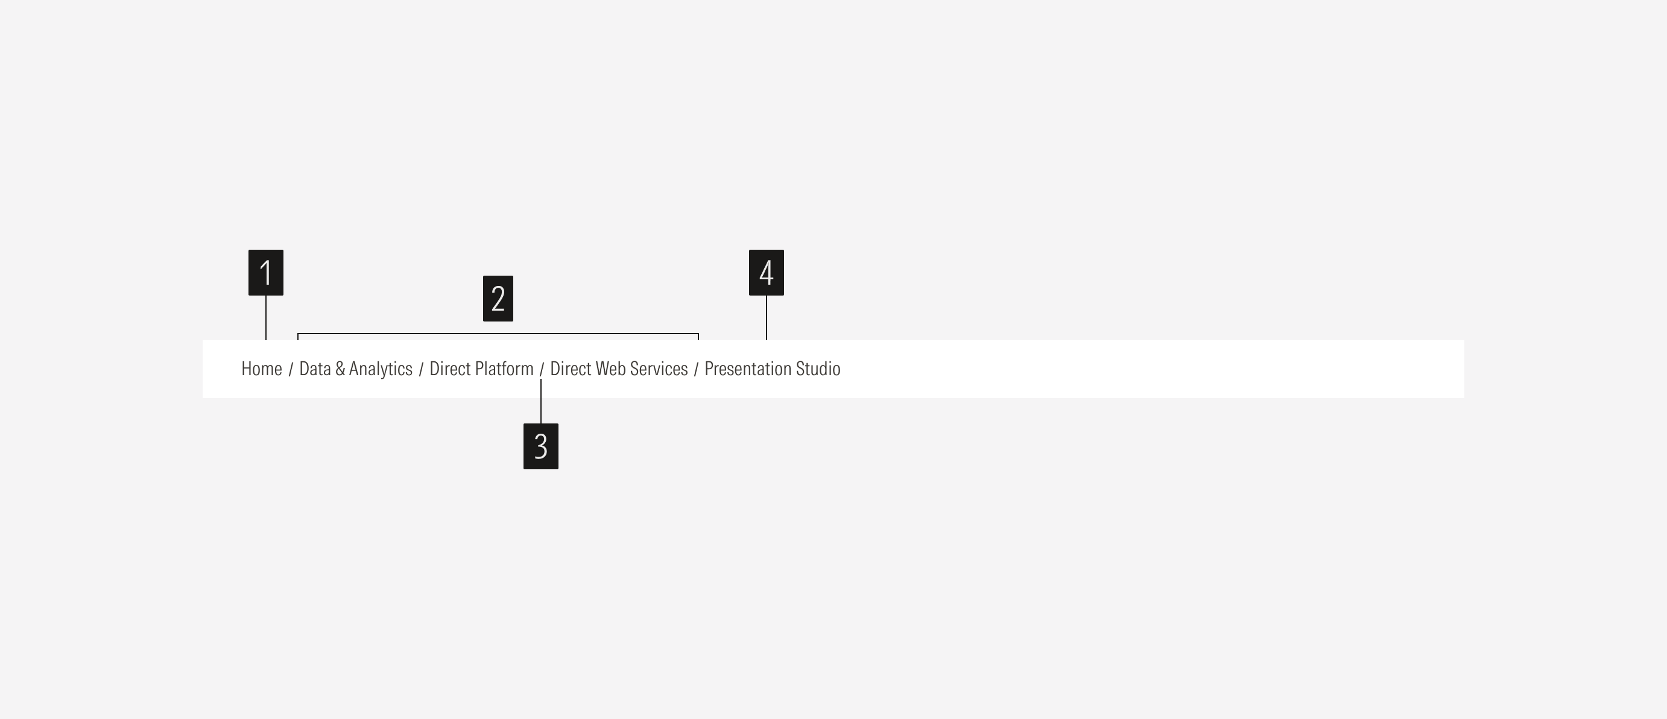
Task: Click the slash before Presentation Studio
Action: click(x=695, y=370)
